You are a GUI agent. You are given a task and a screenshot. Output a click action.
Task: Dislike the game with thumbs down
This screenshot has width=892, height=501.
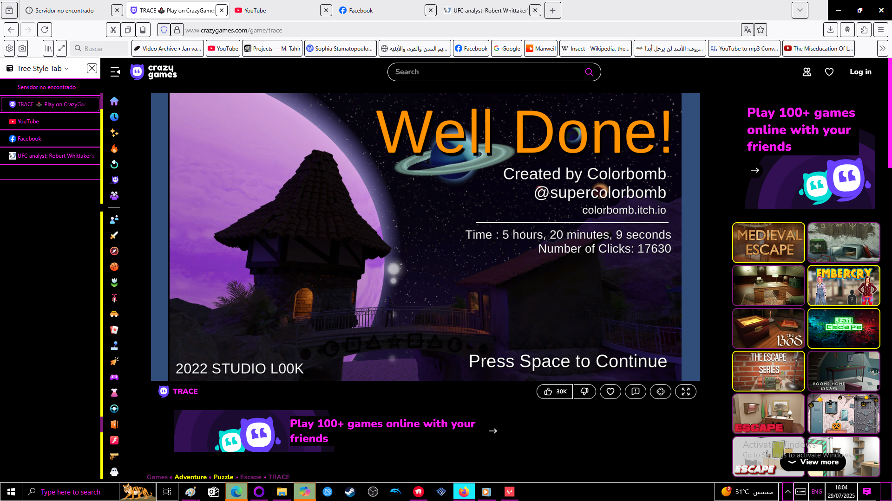[x=584, y=392]
